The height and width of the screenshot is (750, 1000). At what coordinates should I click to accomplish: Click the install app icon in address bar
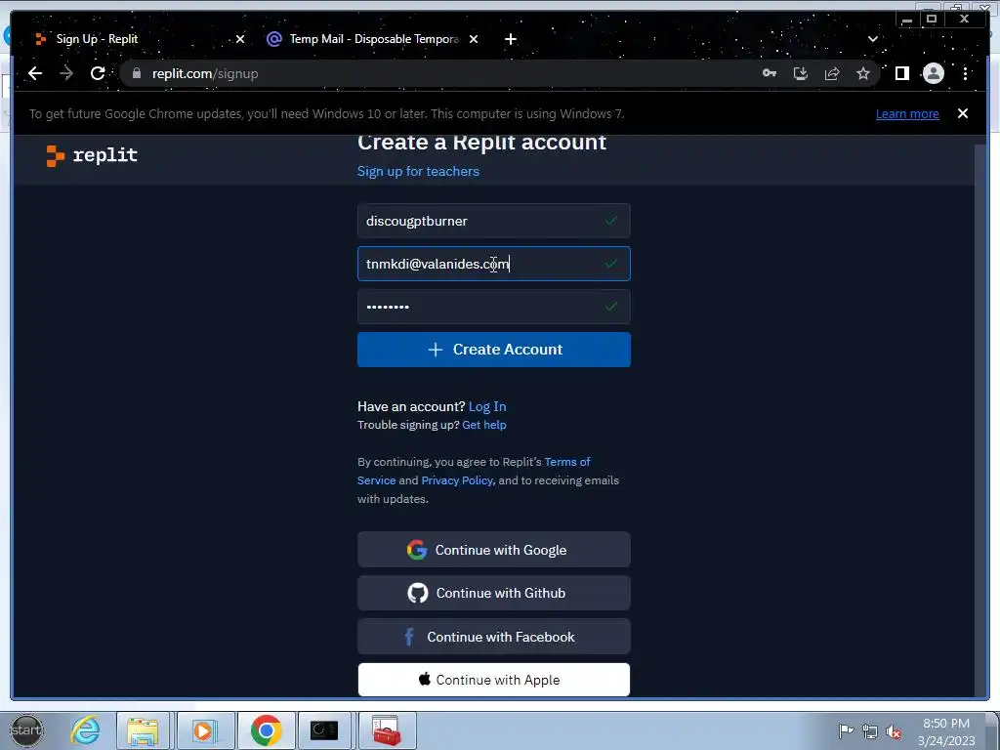click(801, 73)
